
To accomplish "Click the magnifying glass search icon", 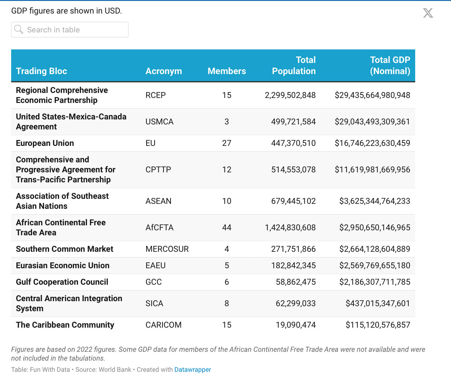I will [19, 29].
